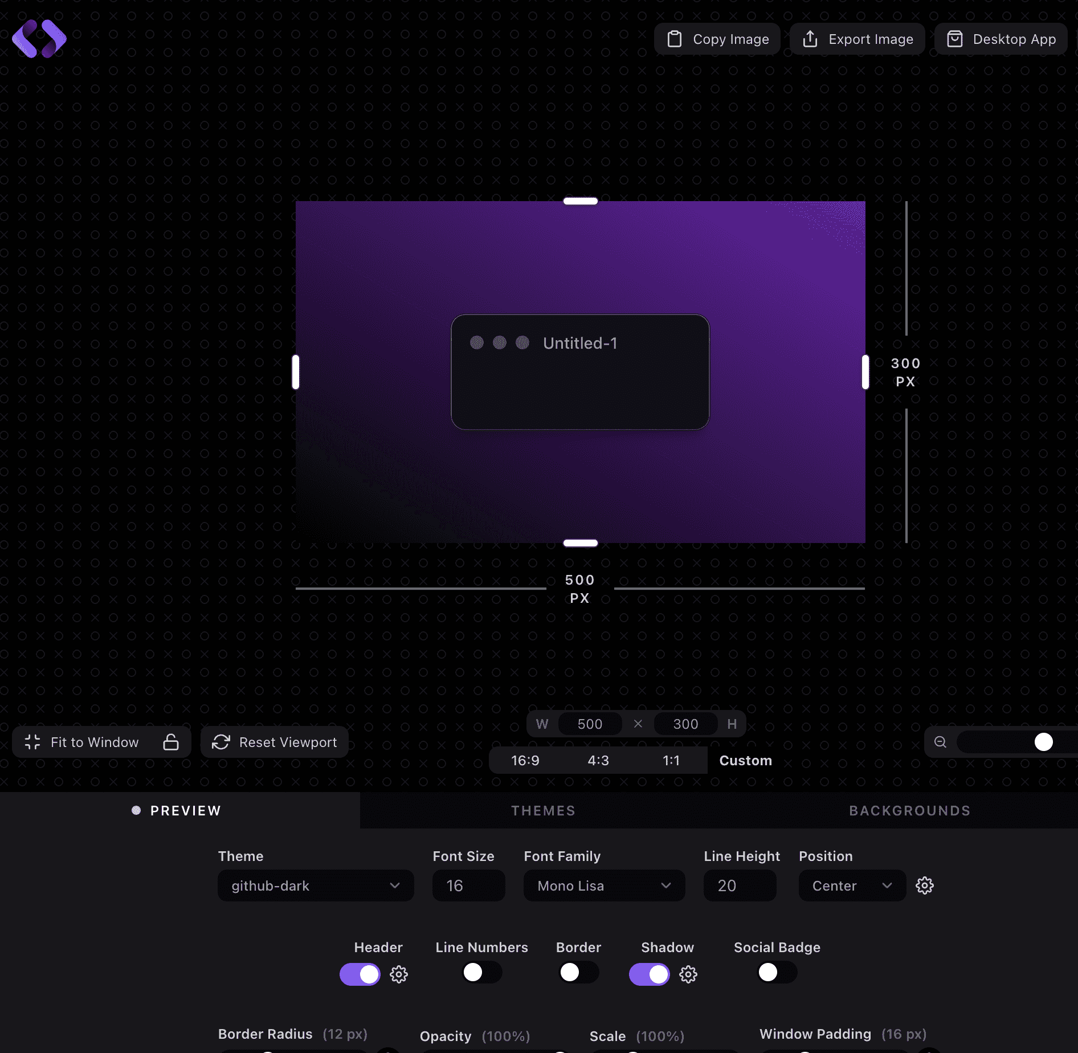Open Position settings gear icon
The width and height of the screenshot is (1078, 1053).
point(924,885)
